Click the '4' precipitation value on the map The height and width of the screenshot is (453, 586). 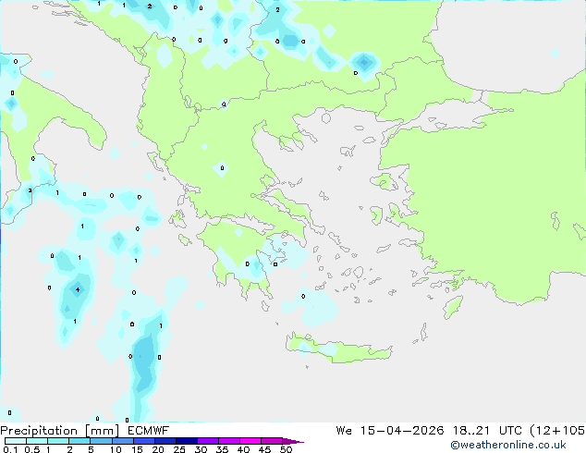(x=78, y=289)
